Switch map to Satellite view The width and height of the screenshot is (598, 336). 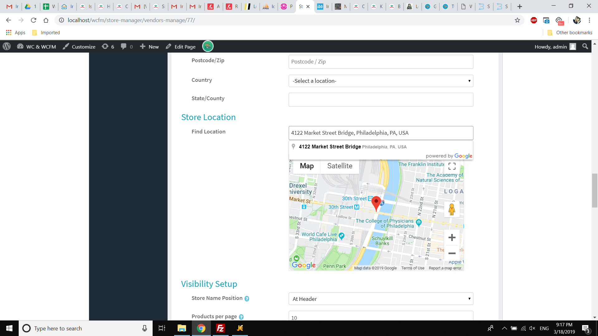click(339, 166)
